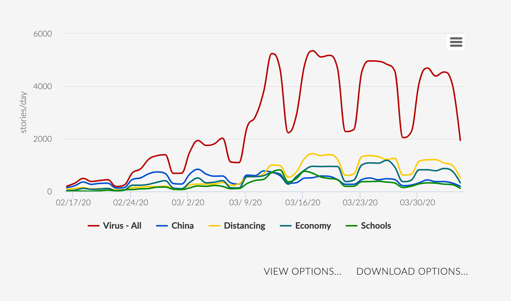Viewport: 511px width, 301px height.
Task: Expand VIEW OPTIONS
Action: click(x=302, y=271)
